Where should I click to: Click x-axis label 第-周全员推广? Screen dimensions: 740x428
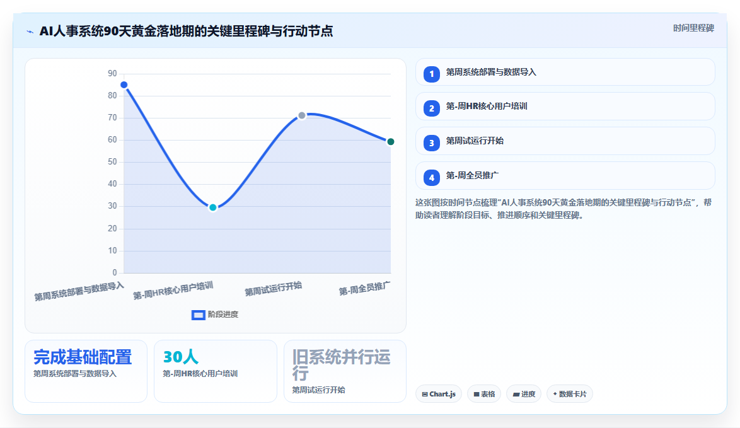point(364,288)
